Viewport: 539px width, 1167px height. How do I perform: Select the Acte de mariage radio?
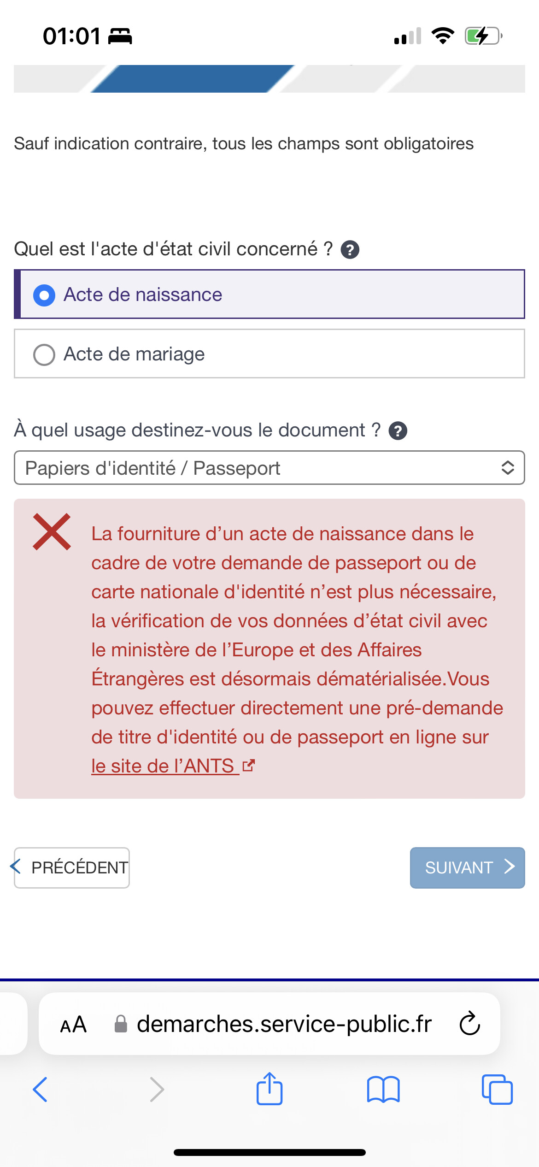44,354
